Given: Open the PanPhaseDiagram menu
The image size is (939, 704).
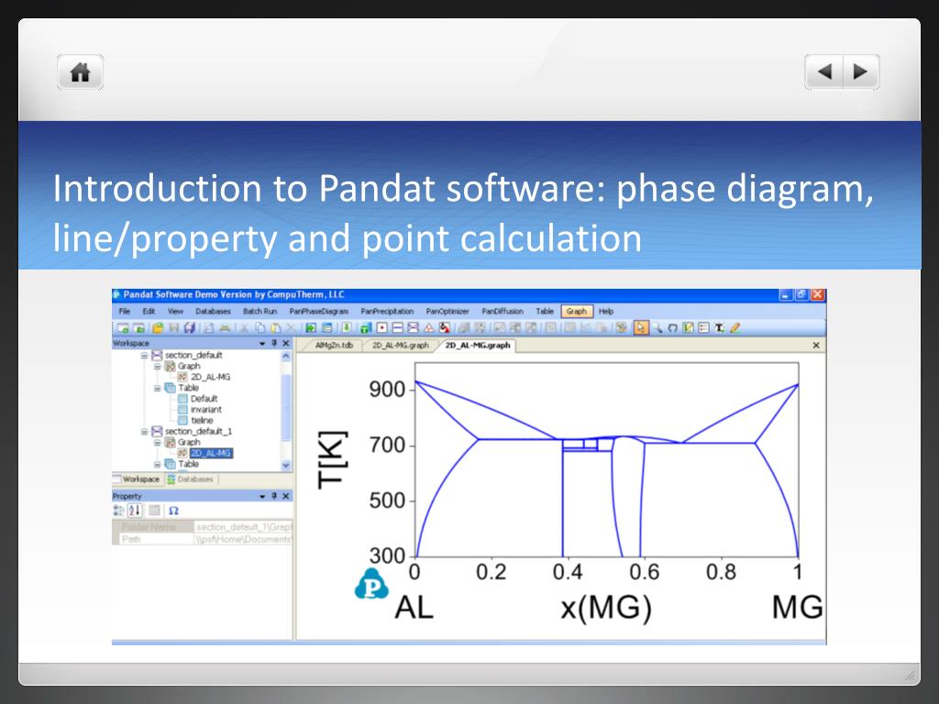Looking at the screenshot, I should [318, 312].
